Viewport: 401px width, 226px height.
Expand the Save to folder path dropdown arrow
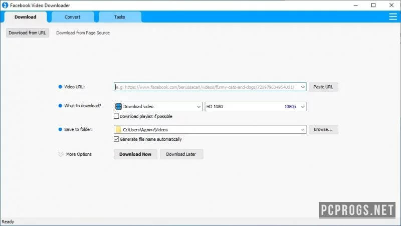click(303, 130)
